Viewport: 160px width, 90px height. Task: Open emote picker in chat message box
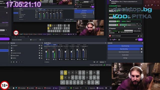[x=141, y=36]
